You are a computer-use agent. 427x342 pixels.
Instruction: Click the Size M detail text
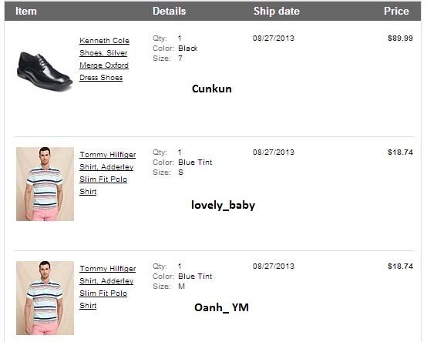pyautogui.click(x=169, y=287)
